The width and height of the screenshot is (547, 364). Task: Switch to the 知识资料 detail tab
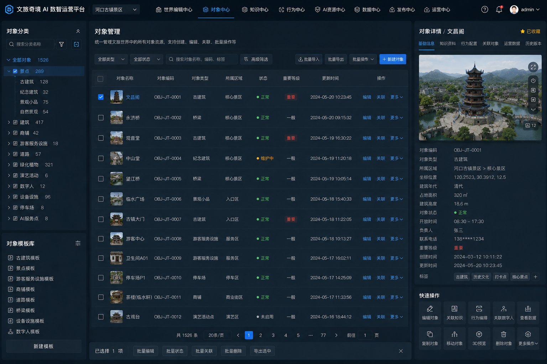tap(448, 43)
